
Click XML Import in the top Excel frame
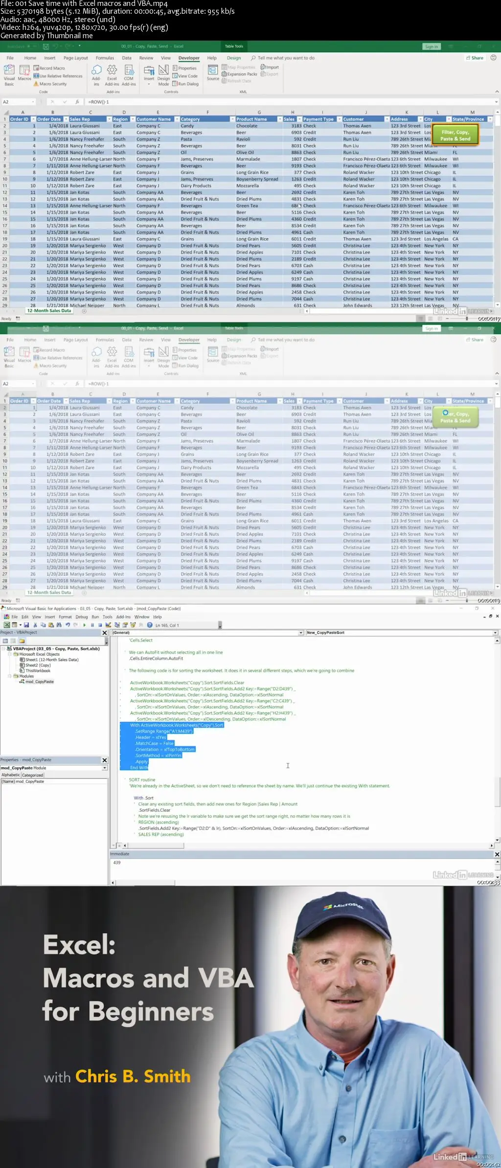tap(270, 67)
